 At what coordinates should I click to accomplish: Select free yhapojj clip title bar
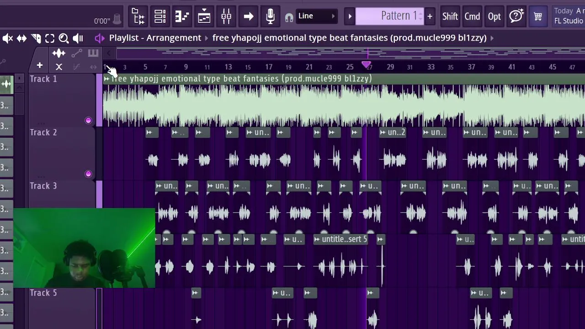click(x=344, y=79)
